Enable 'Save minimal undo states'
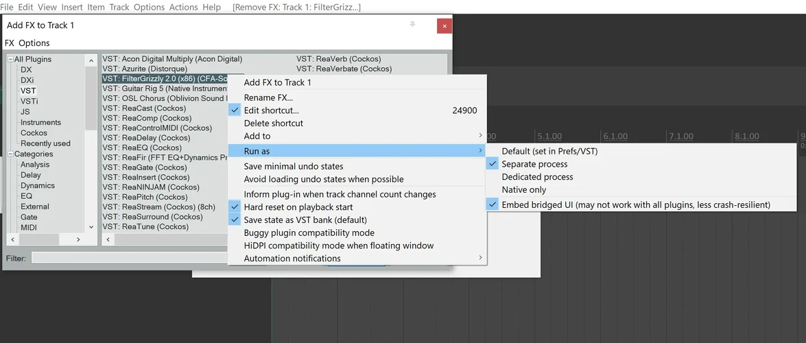 (357, 166)
